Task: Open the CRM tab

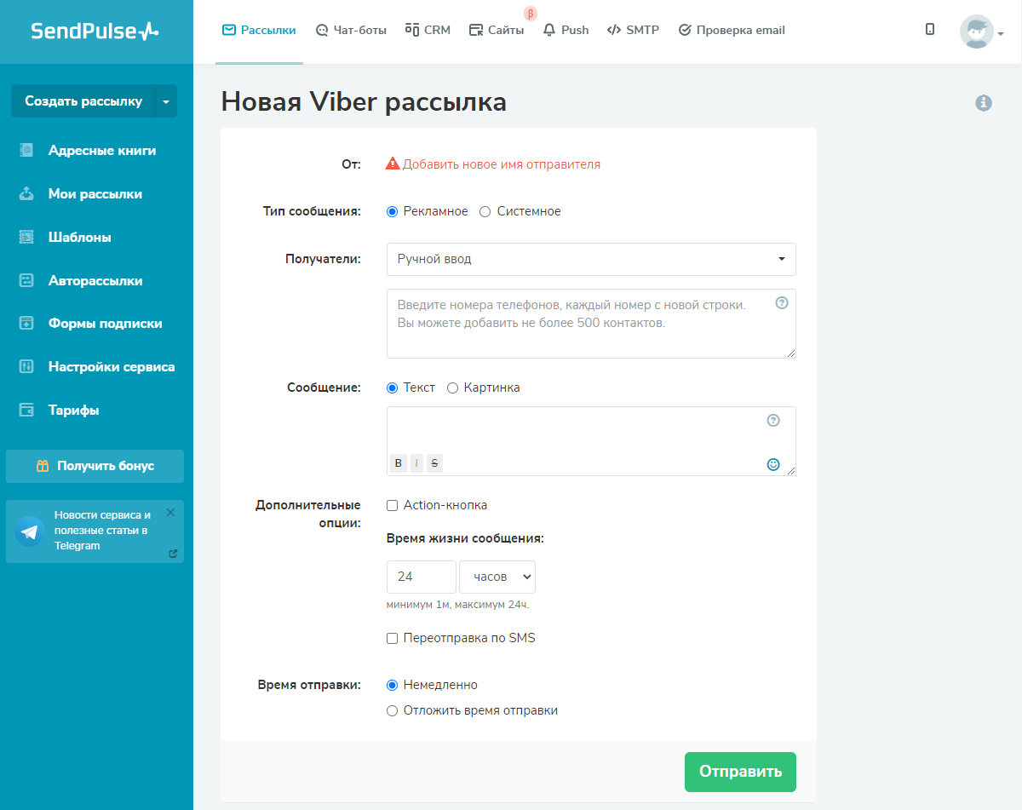Action: coord(428,30)
